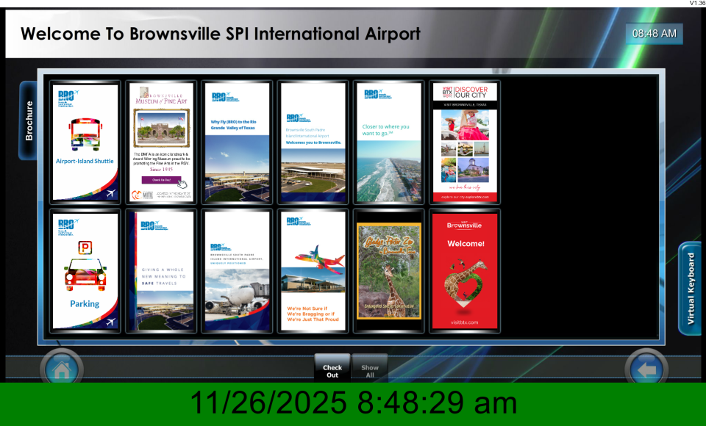
Task: Tap the back arrow icon
Action: point(646,369)
